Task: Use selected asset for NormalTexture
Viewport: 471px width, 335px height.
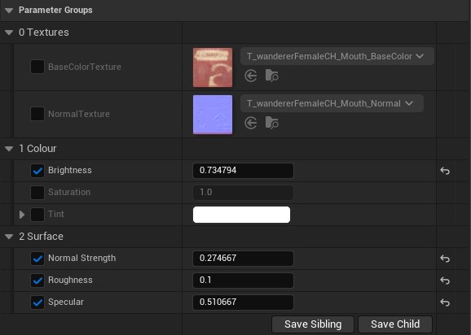Action: tap(250, 123)
